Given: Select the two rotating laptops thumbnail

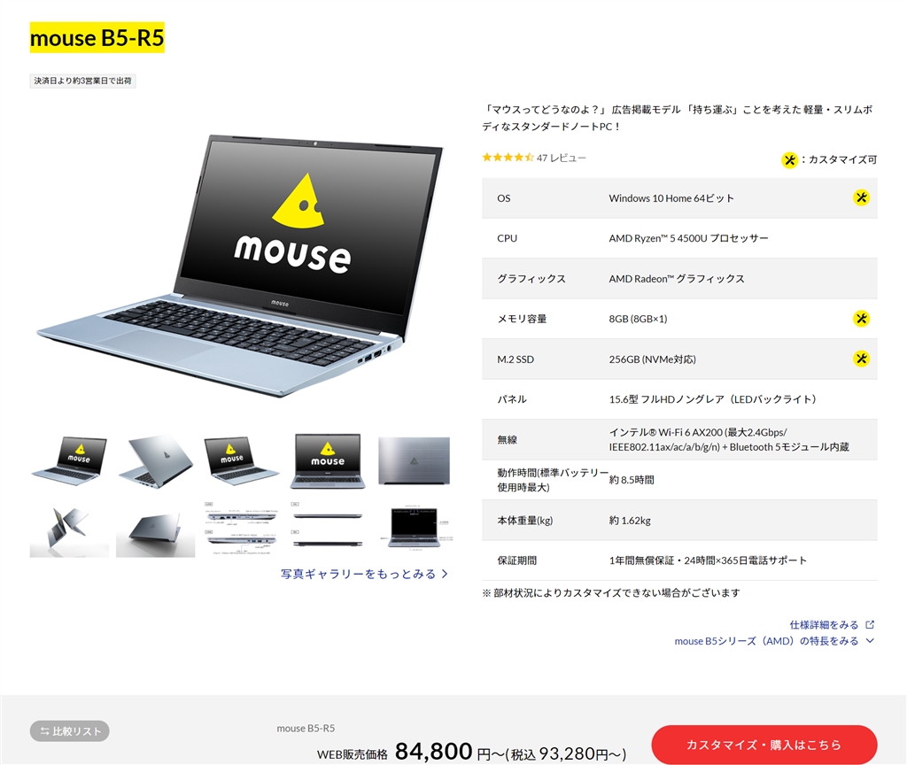Looking at the screenshot, I should [x=69, y=530].
